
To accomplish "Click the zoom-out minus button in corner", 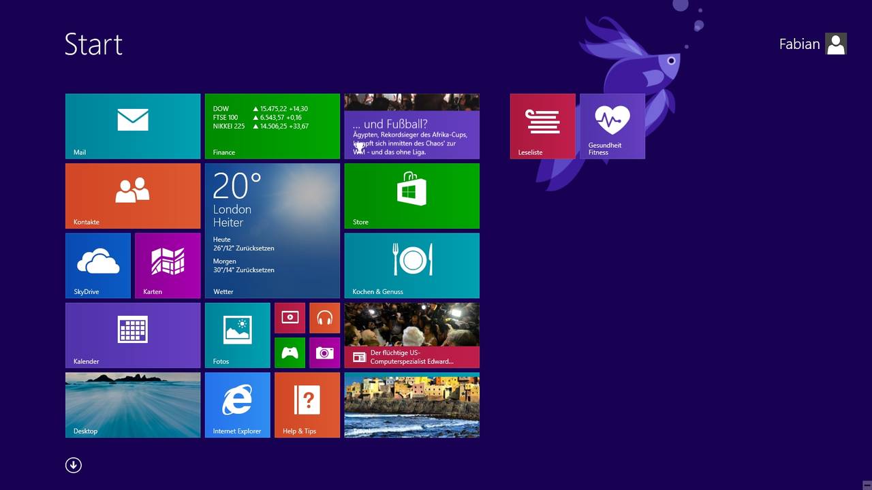I will pos(866,484).
